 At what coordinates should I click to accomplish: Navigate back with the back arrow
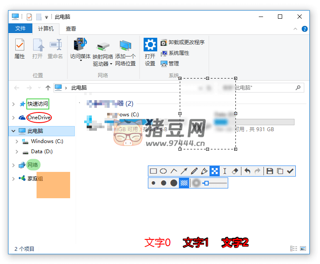(17, 88)
